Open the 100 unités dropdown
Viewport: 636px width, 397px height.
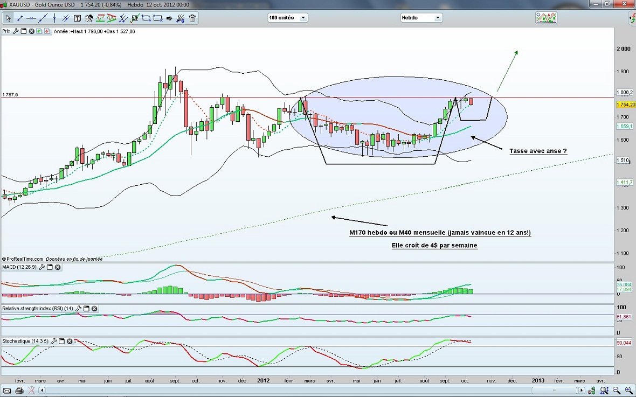click(x=288, y=18)
